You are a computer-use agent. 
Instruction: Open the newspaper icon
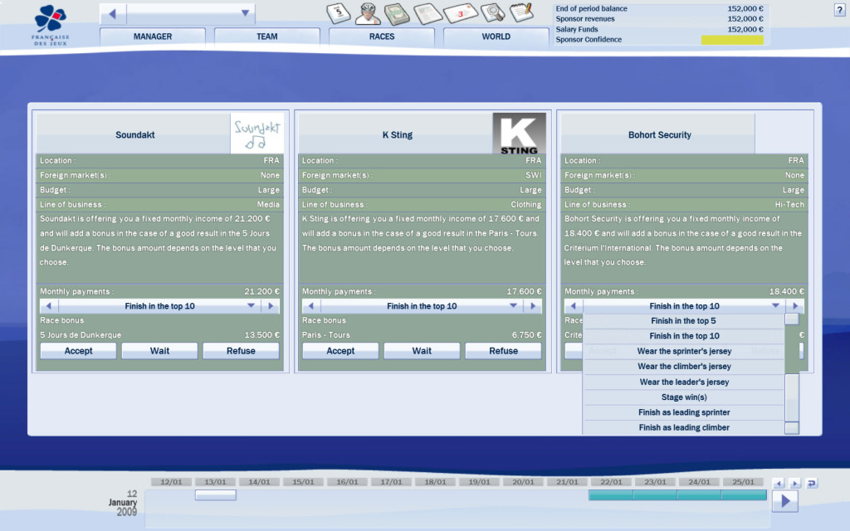[x=428, y=13]
